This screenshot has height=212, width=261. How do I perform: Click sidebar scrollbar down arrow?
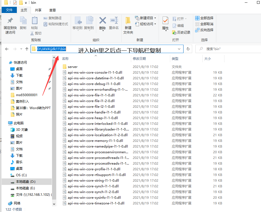[x=54, y=204]
